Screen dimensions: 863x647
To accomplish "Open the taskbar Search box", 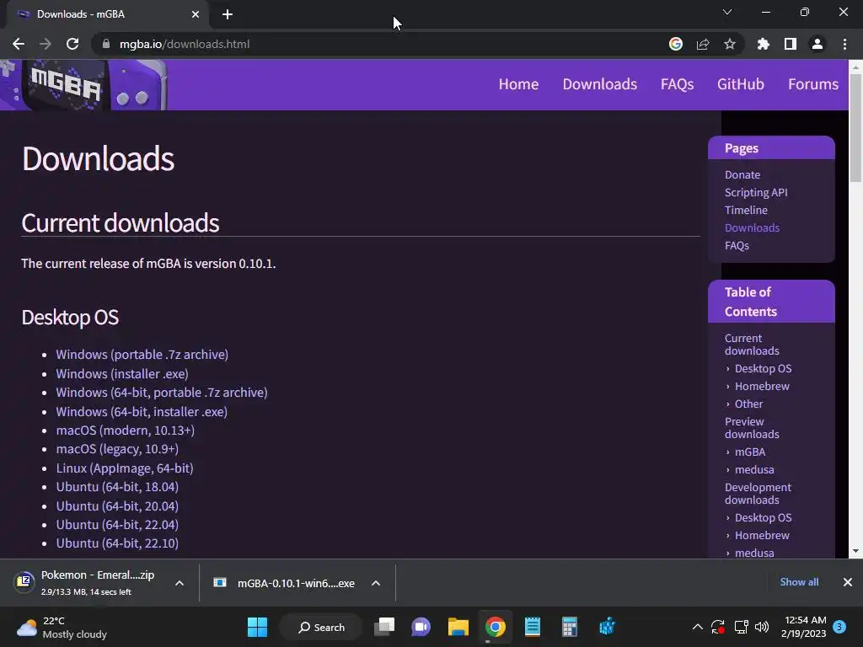I will (x=321, y=627).
